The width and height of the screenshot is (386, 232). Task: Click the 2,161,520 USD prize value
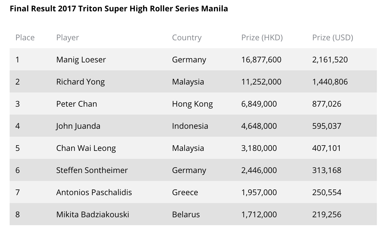coord(330,60)
